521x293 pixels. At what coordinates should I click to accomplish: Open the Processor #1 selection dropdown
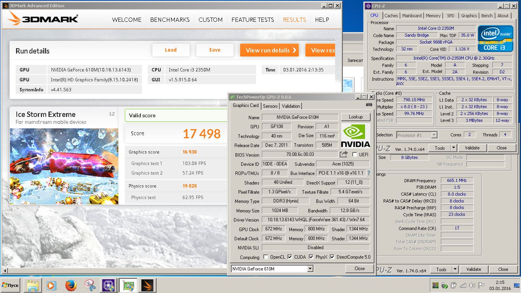point(417,135)
